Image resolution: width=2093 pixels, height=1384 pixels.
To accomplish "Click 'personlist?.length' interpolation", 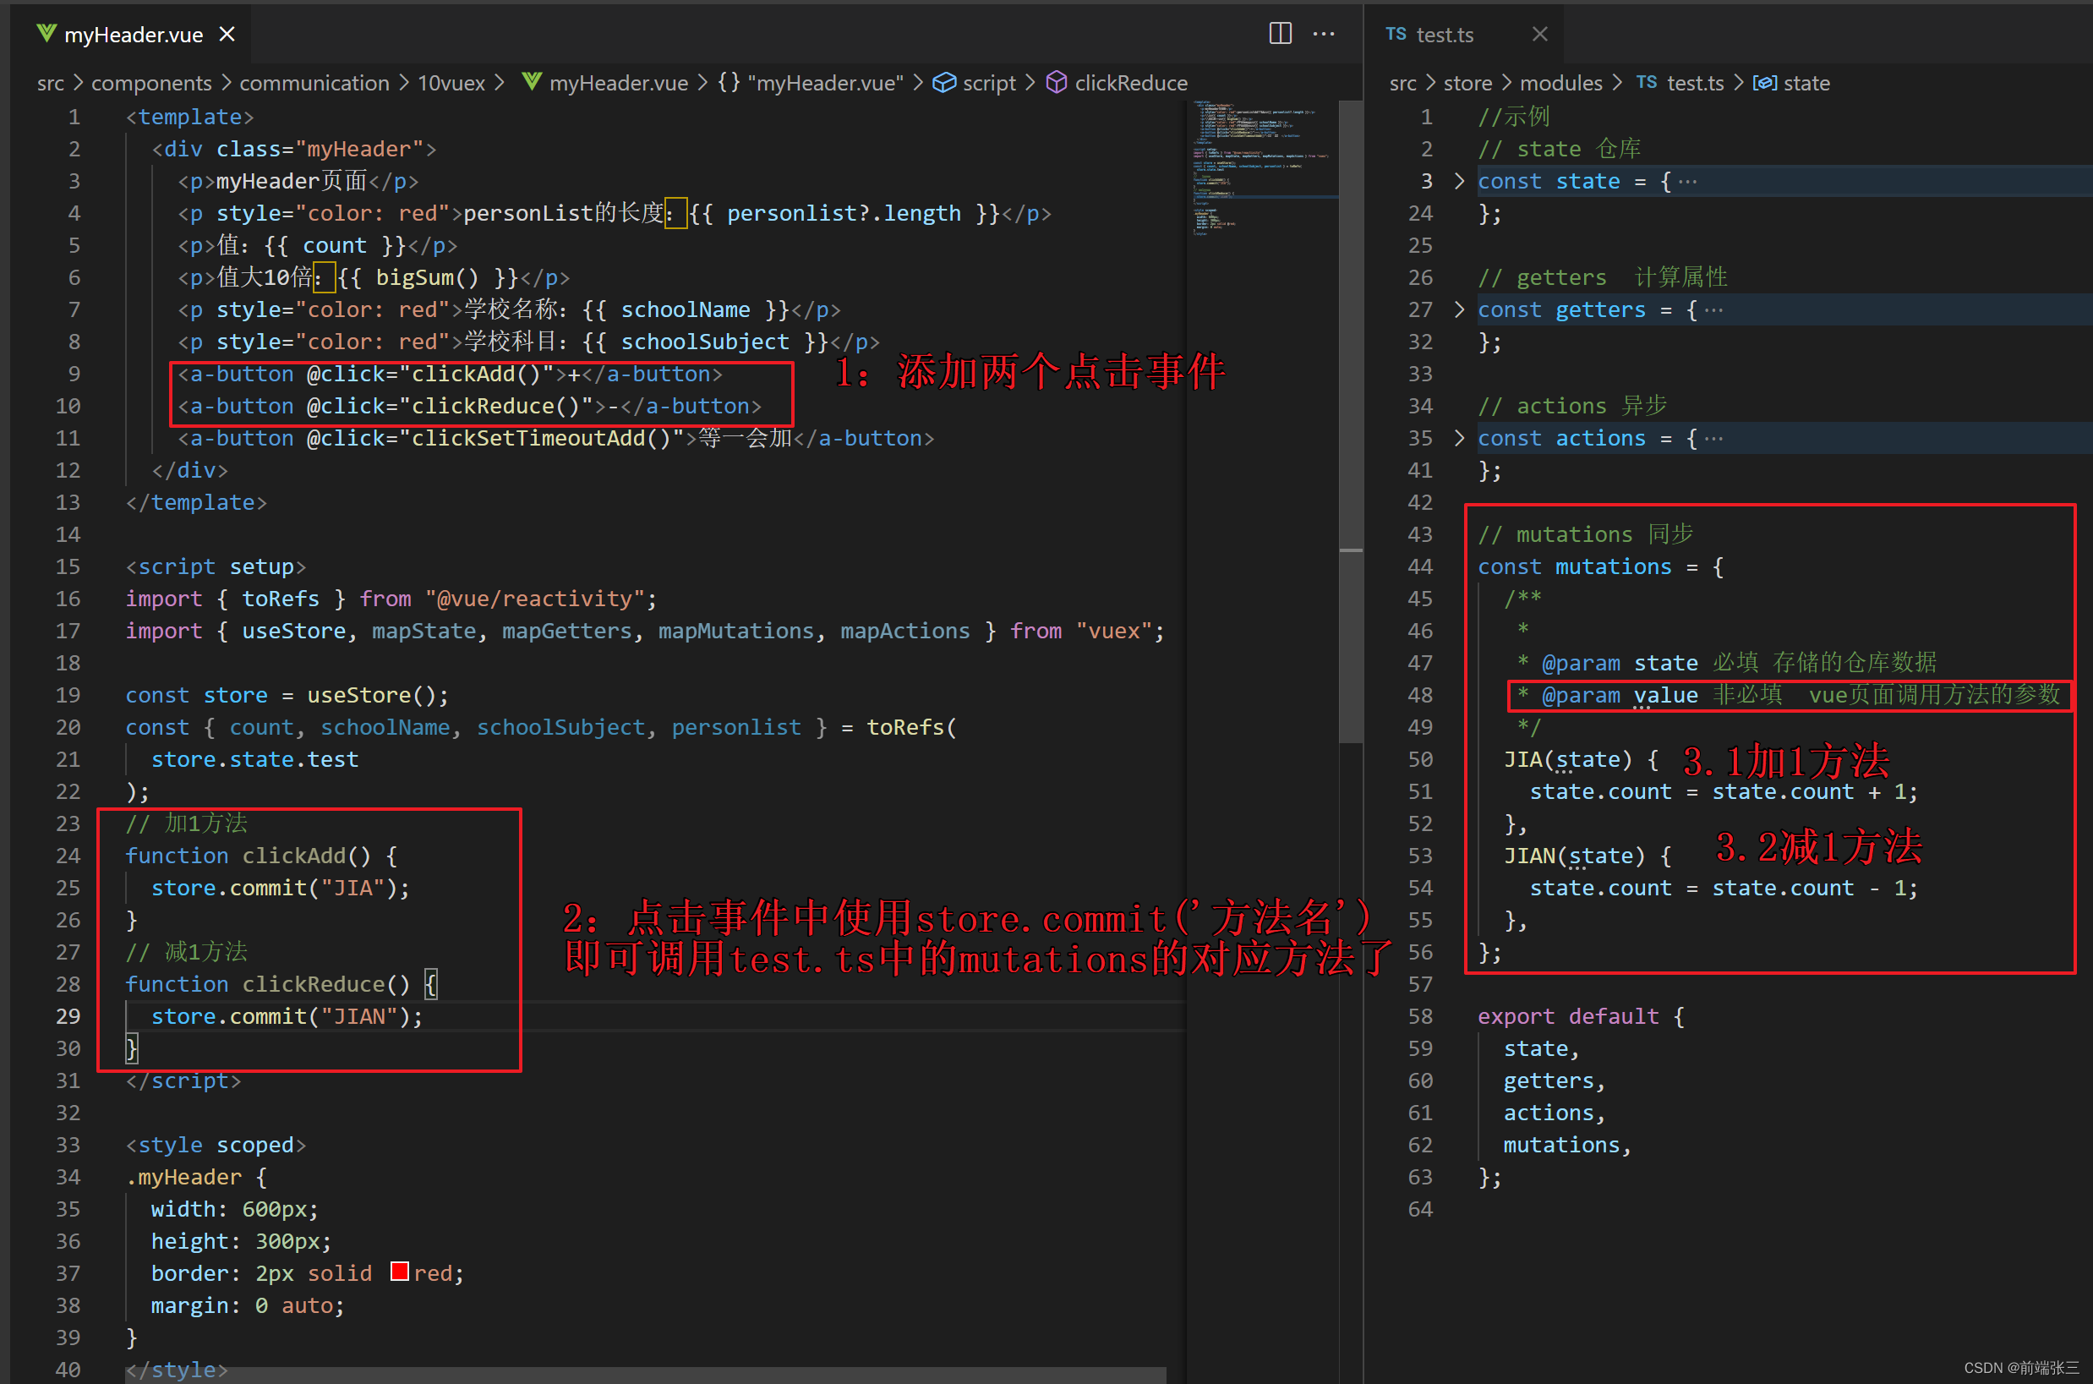I will pos(844,213).
